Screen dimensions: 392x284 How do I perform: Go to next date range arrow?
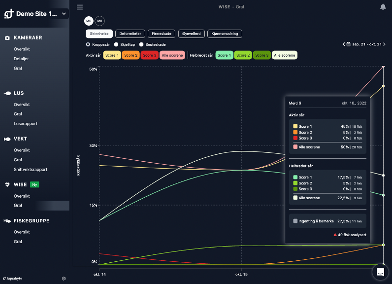pos(384,44)
